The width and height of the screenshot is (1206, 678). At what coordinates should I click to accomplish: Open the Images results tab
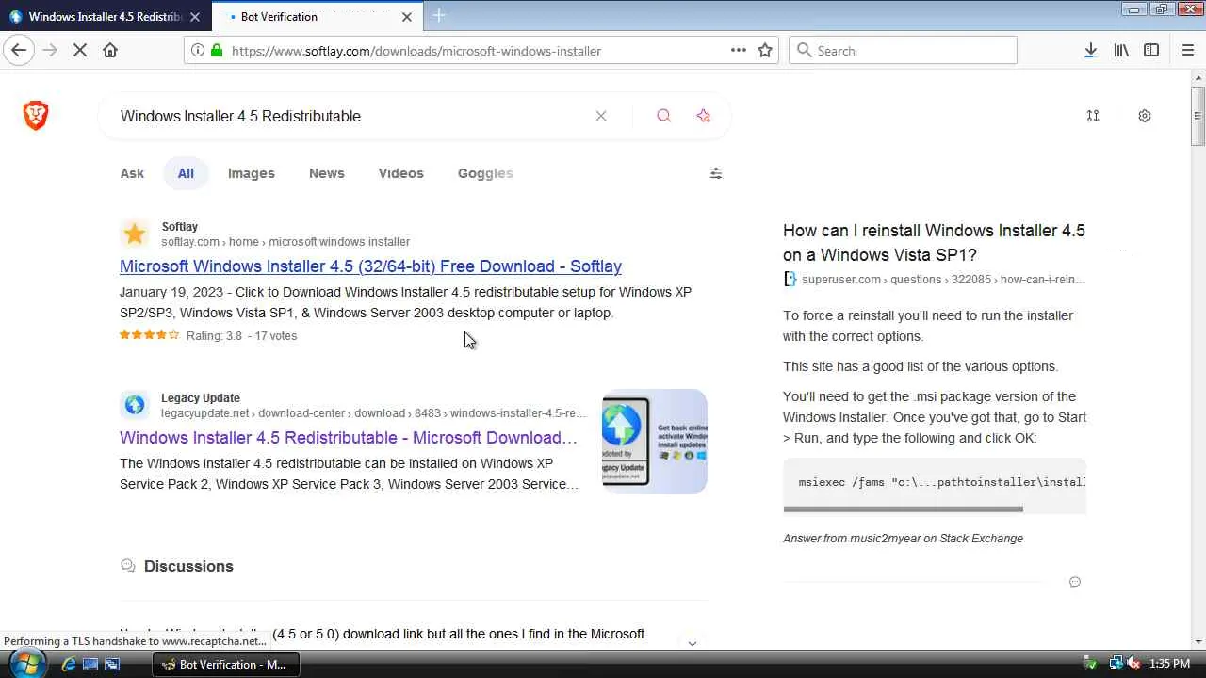click(252, 173)
